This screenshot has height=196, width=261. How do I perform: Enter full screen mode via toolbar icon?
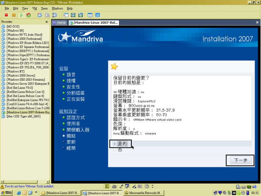pos(81,15)
